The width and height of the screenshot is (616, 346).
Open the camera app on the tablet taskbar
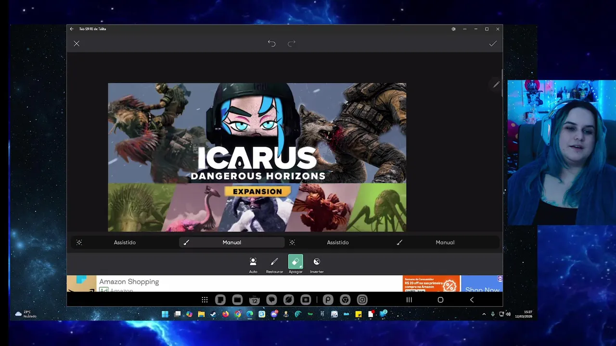pyautogui.click(x=306, y=300)
